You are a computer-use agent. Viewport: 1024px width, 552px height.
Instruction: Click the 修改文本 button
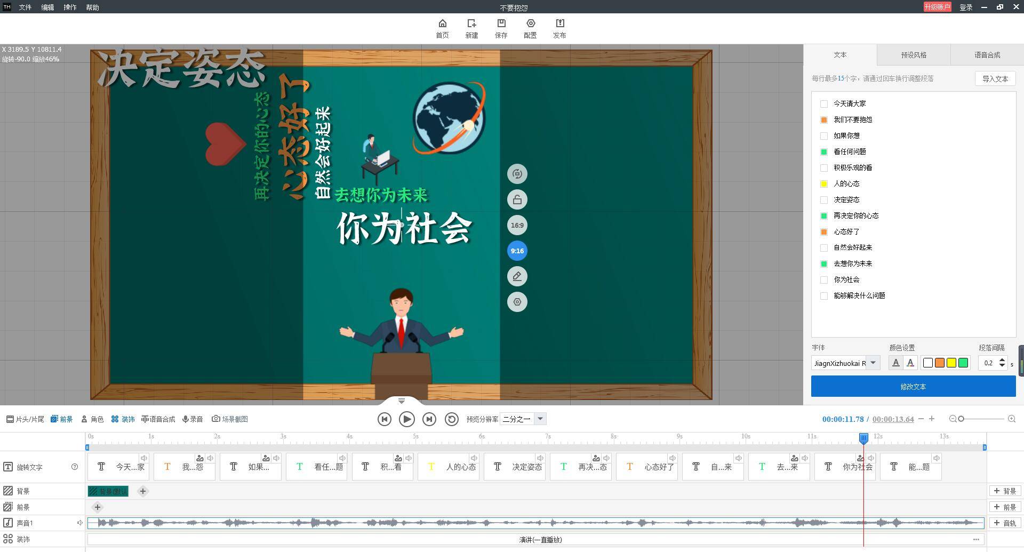(x=913, y=387)
